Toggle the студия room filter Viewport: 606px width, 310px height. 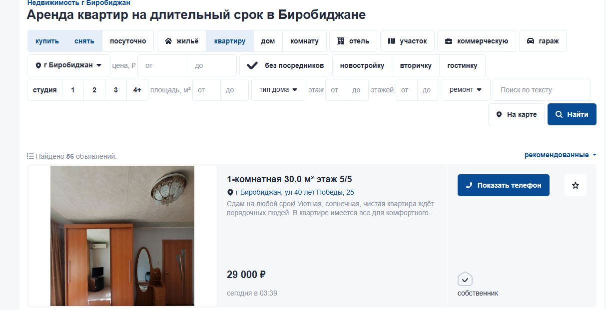pyautogui.click(x=45, y=90)
